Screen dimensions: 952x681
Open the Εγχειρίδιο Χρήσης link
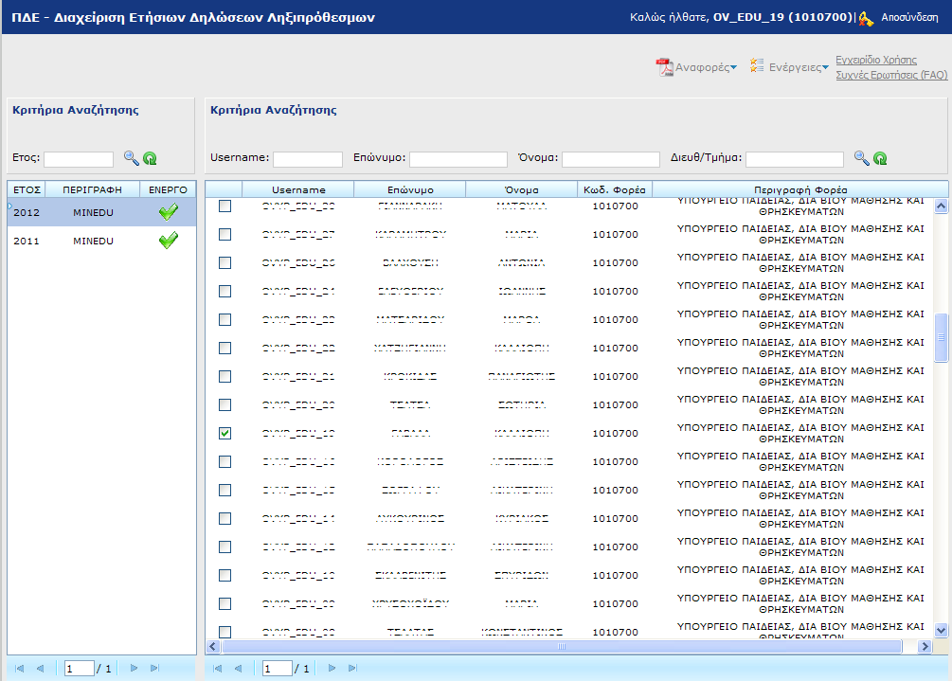pyautogui.click(x=876, y=60)
